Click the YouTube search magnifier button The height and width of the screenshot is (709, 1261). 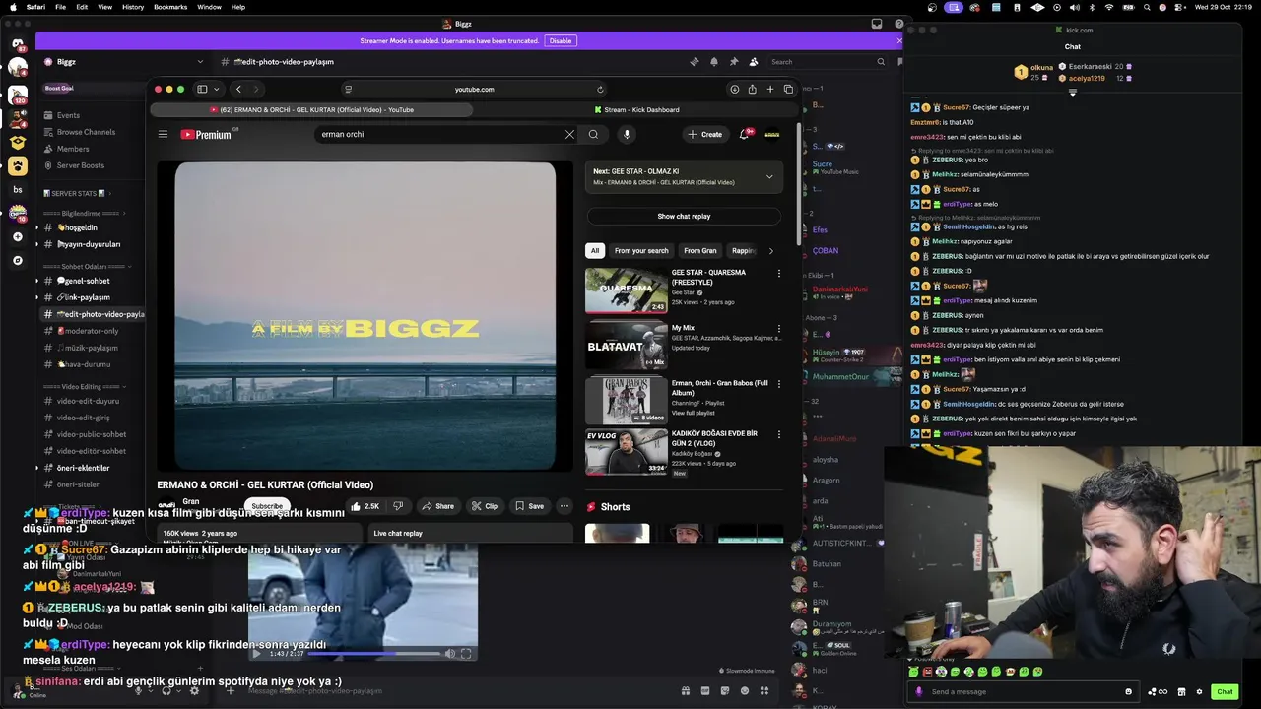(x=593, y=134)
